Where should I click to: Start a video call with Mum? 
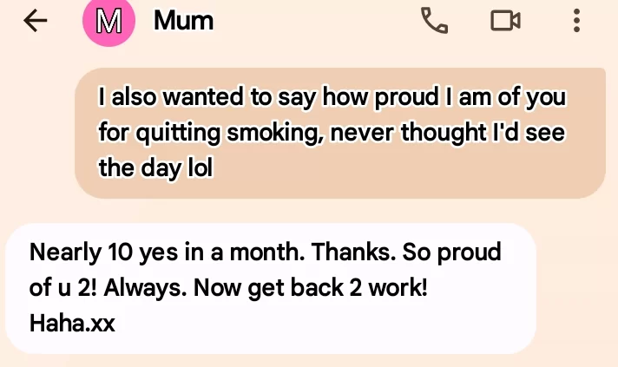click(x=505, y=21)
